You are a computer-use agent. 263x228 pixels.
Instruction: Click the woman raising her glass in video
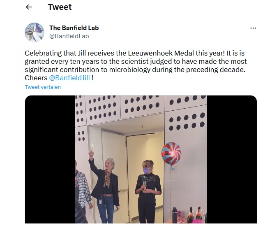click(x=105, y=185)
